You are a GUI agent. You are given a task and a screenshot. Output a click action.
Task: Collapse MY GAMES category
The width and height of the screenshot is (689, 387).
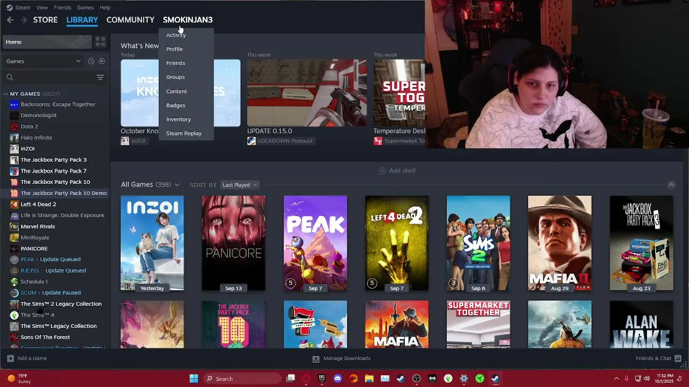pyautogui.click(x=5, y=94)
